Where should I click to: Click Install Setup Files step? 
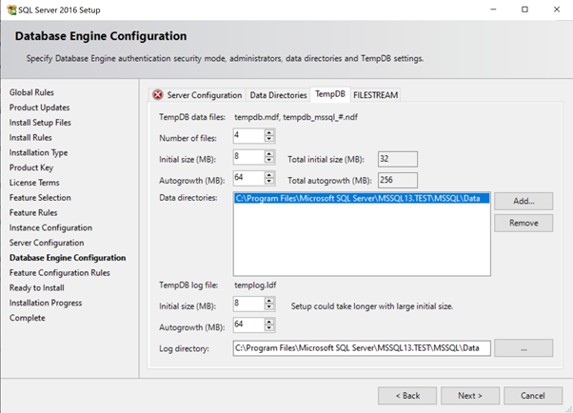coord(40,123)
